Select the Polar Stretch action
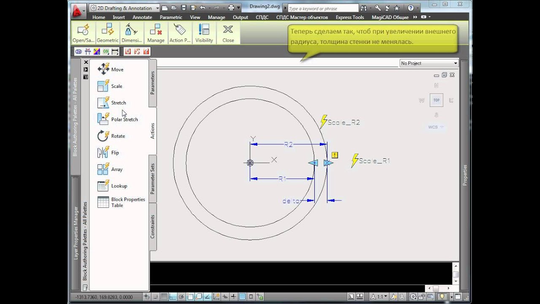The image size is (540, 304). 118,119
